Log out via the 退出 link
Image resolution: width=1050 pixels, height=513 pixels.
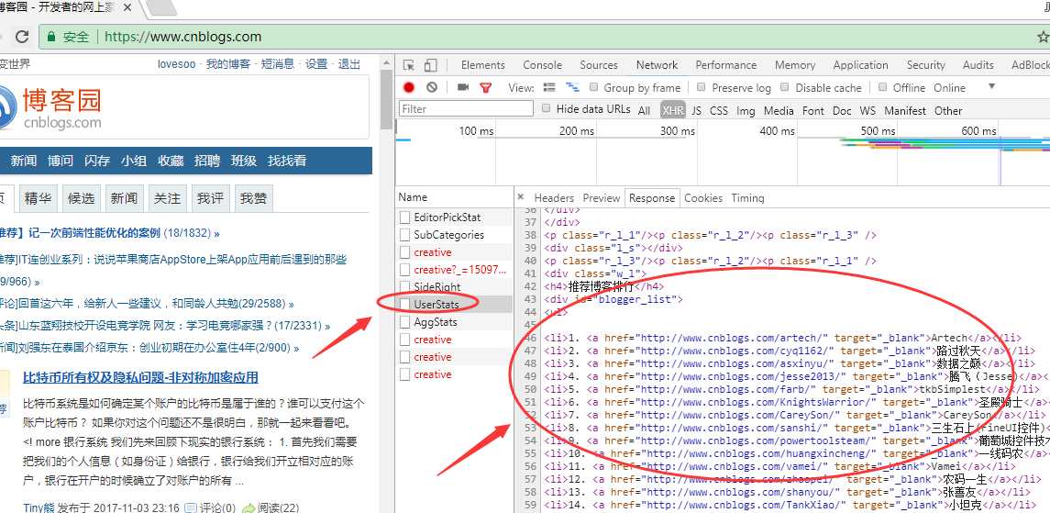(x=348, y=64)
